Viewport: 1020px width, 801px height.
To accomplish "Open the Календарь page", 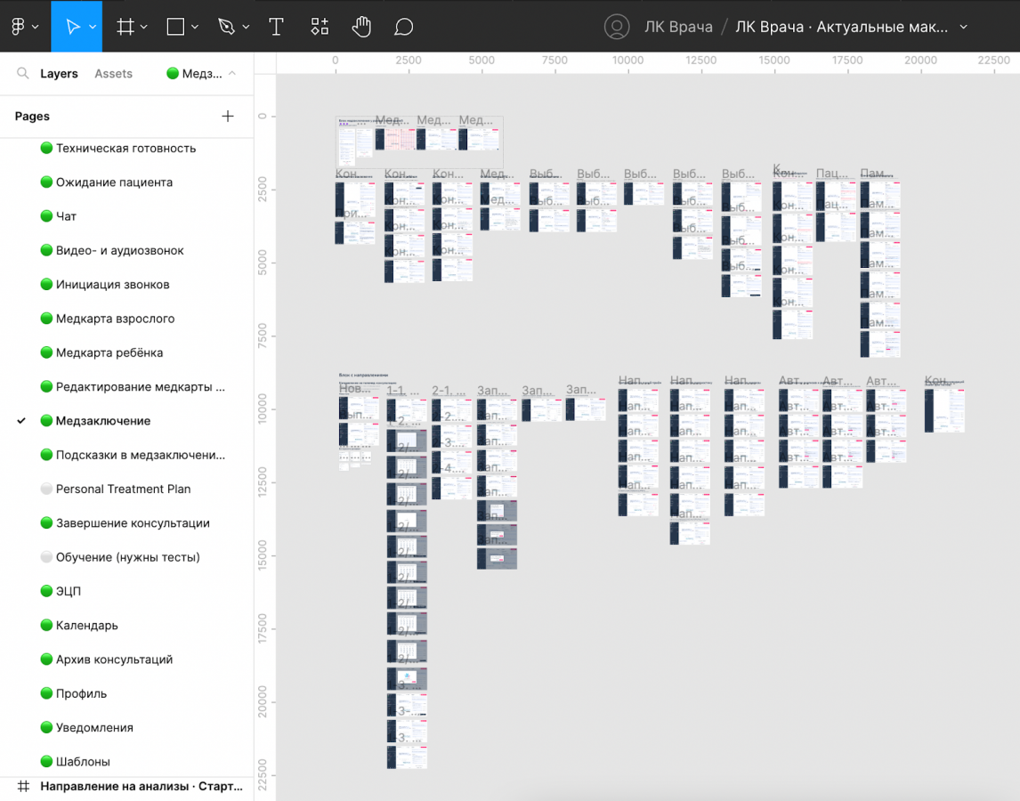I will [86, 626].
